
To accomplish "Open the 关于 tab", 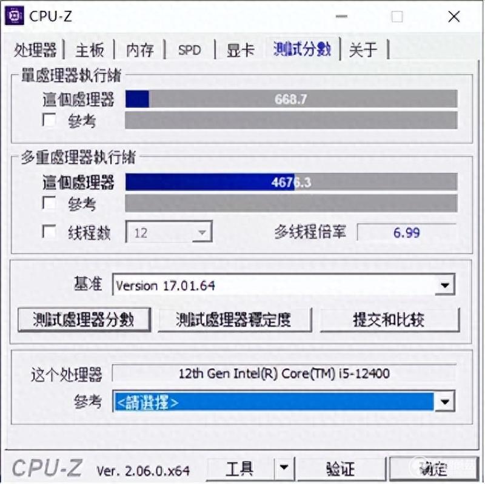I will pyautogui.click(x=363, y=50).
